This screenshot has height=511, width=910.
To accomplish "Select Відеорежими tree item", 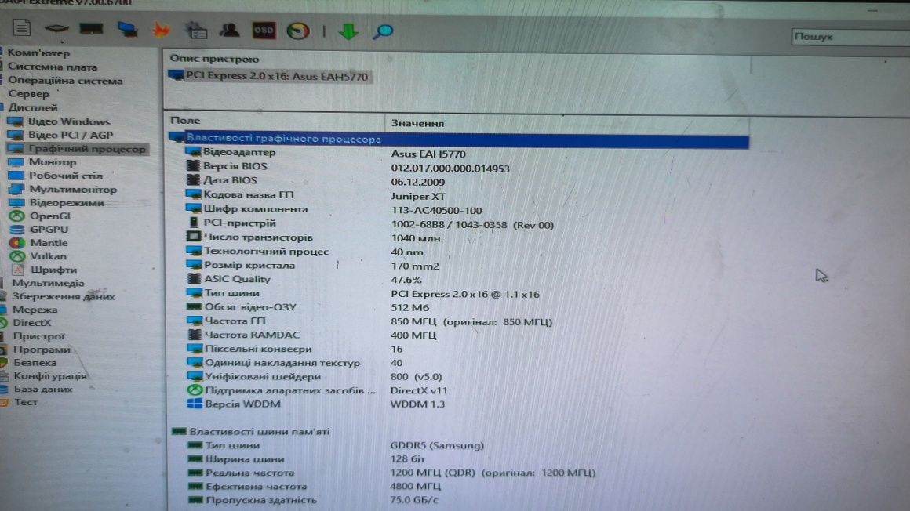I will (x=67, y=202).
